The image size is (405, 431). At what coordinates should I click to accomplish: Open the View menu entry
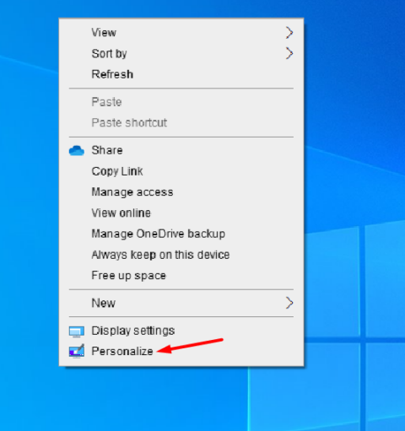(x=181, y=33)
